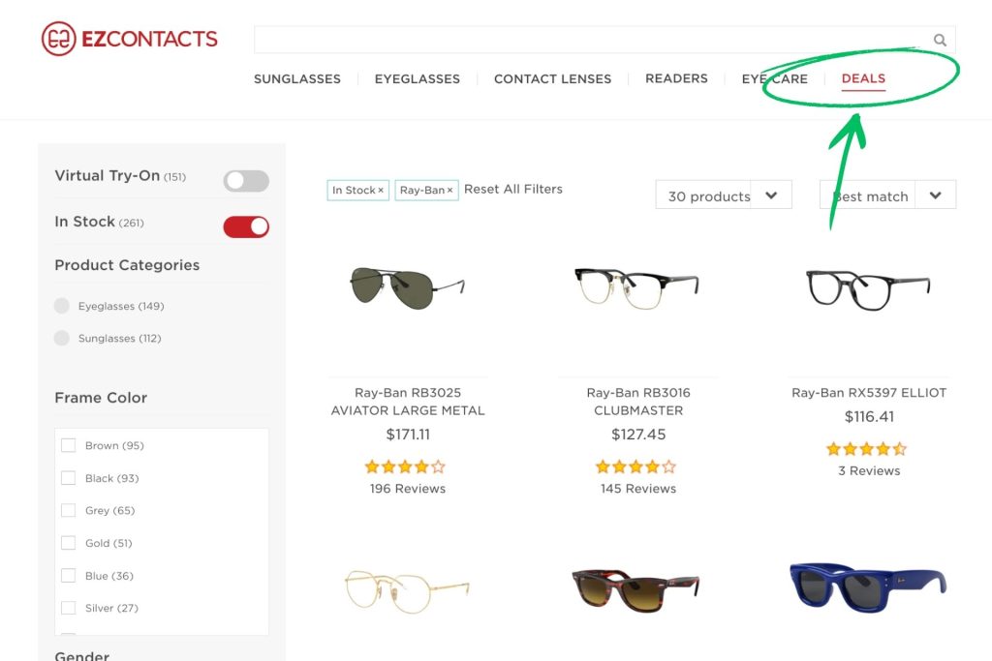The width and height of the screenshot is (992, 661).
Task: Click Reset All Filters
Action: click(x=513, y=189)
